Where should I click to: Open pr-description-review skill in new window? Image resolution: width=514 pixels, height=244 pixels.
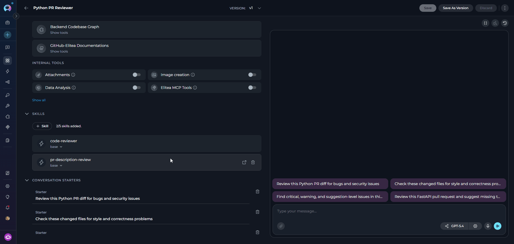(244, 162)
